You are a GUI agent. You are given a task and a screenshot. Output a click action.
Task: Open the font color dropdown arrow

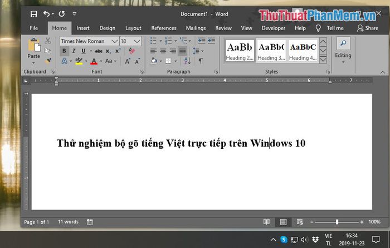pos(101,61)
